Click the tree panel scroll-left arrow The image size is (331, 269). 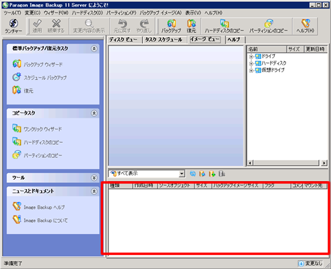point(250,163)
